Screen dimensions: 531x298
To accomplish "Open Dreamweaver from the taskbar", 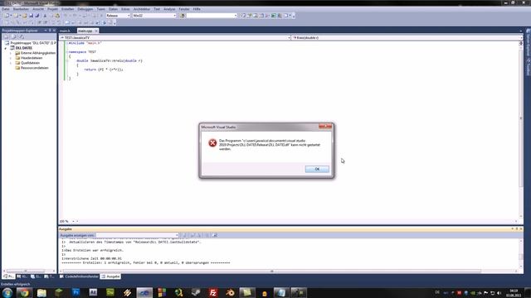I will point(110,292).
